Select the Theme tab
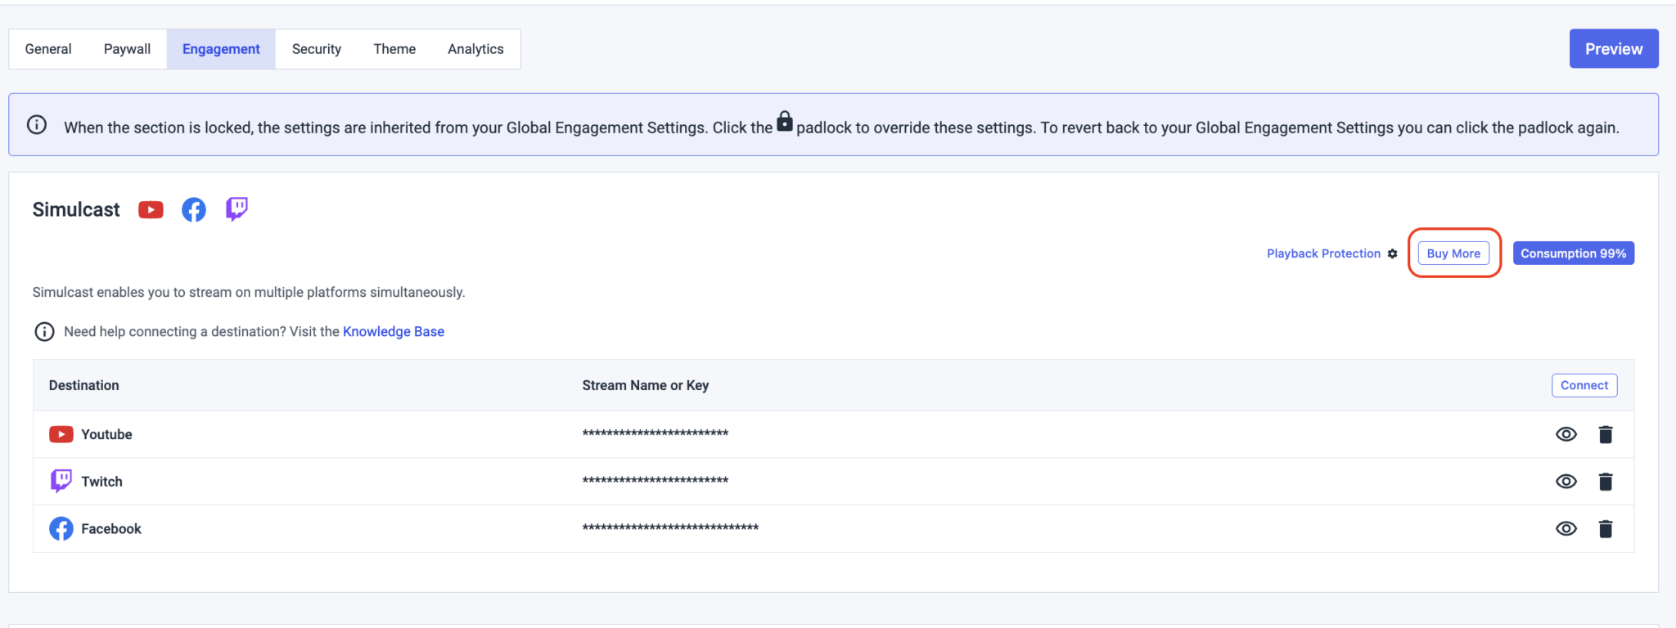1676x628 pixels. point(394,49)
